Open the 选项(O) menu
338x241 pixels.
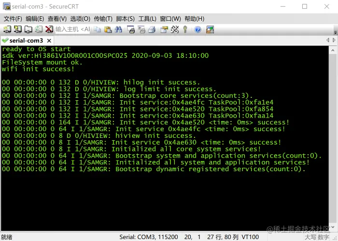click(80, 19)
